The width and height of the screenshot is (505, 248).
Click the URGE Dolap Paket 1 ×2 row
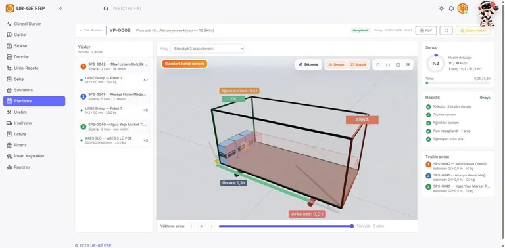point(114,79)
